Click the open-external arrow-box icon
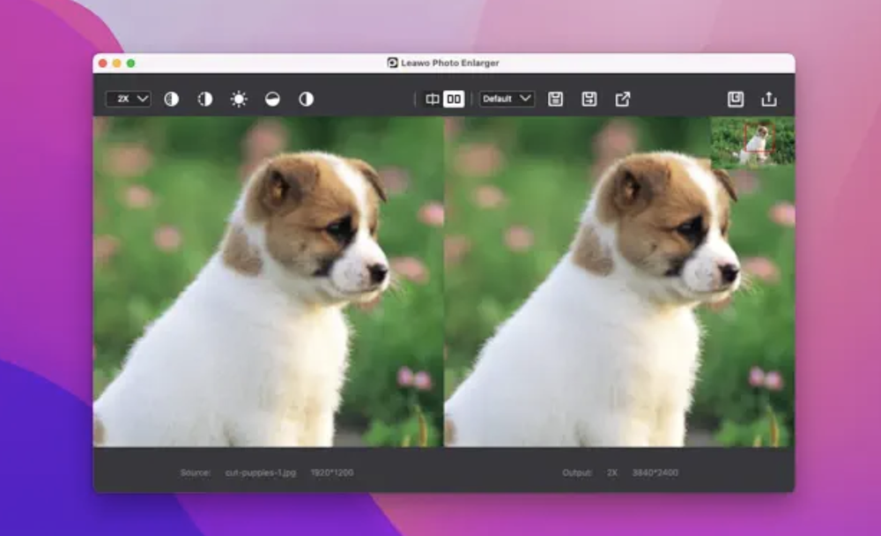This screenshot has width=881, height=536. (x=623, y=100)
